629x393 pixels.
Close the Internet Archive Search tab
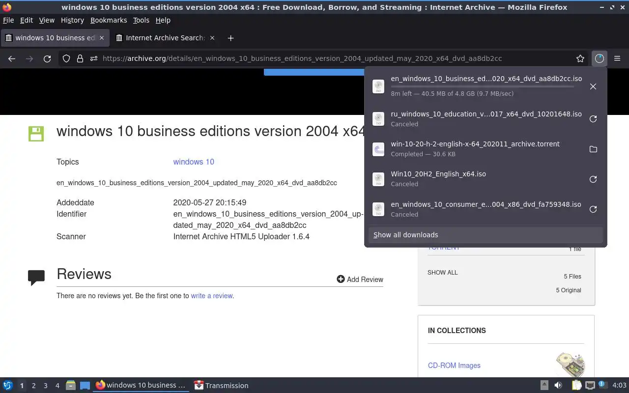(x=212, y=38)
